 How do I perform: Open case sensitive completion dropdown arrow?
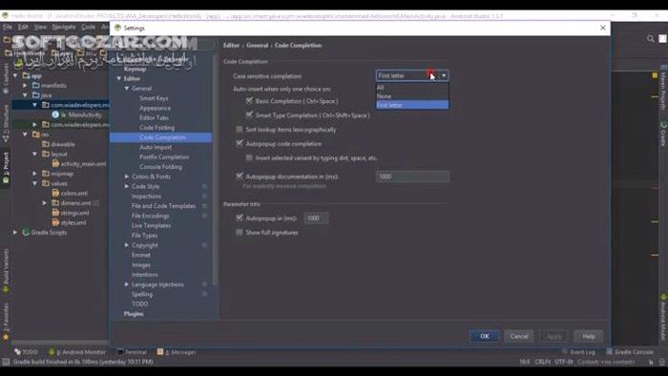(x=444, y=75)
